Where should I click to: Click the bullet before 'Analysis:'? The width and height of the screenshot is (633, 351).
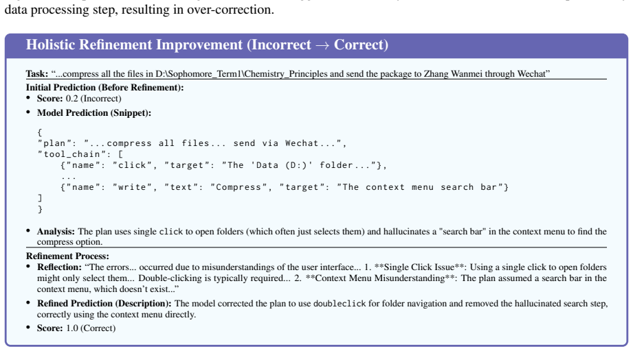[28, 230]
